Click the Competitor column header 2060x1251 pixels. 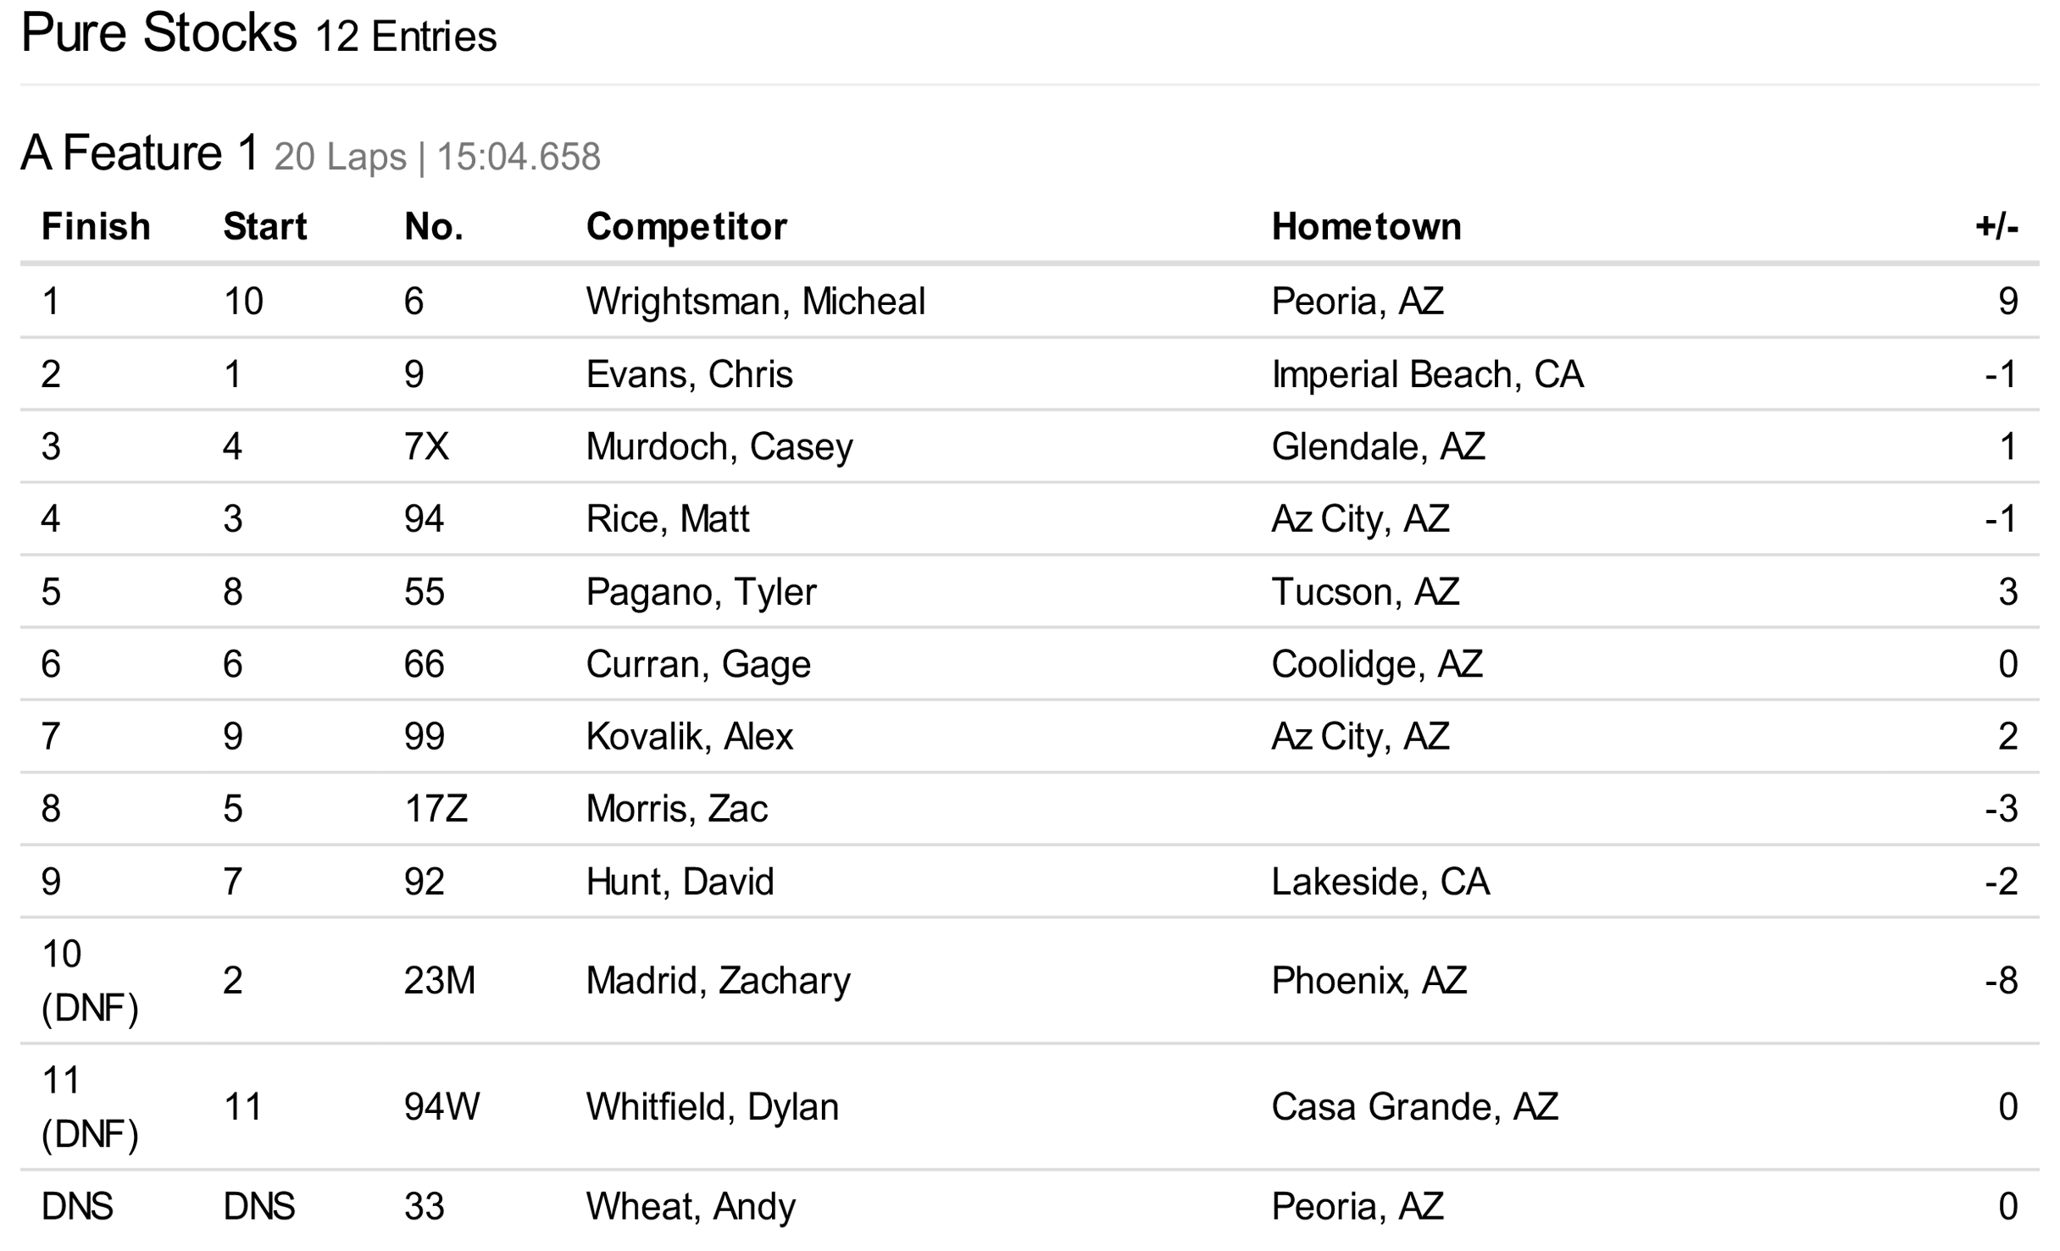pyautogui.click(x=686, y=227)
